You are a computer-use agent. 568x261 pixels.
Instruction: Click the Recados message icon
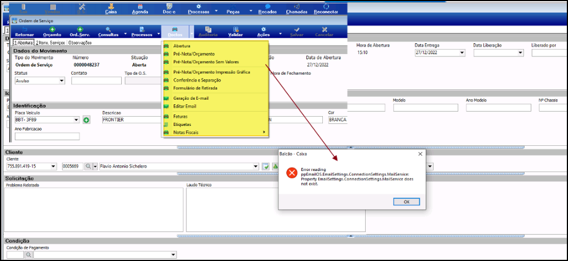[264, 6]
